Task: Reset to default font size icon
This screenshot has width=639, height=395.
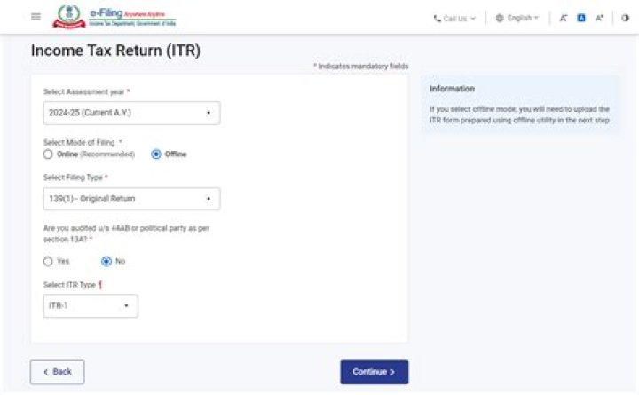Action: (582, 18)
